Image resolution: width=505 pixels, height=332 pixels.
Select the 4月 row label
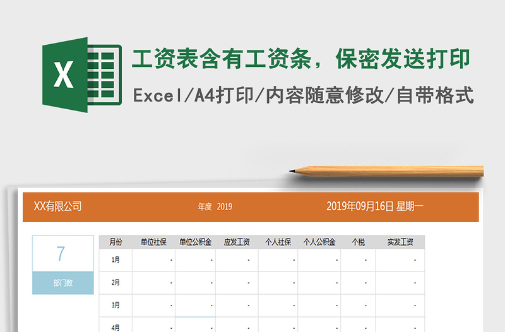click(x=116, y=328)
